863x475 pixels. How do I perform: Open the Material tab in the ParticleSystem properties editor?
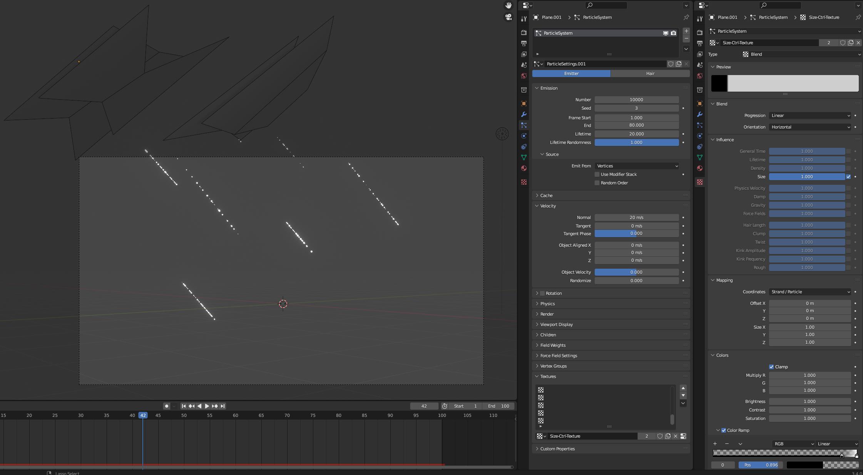[523, 168]
